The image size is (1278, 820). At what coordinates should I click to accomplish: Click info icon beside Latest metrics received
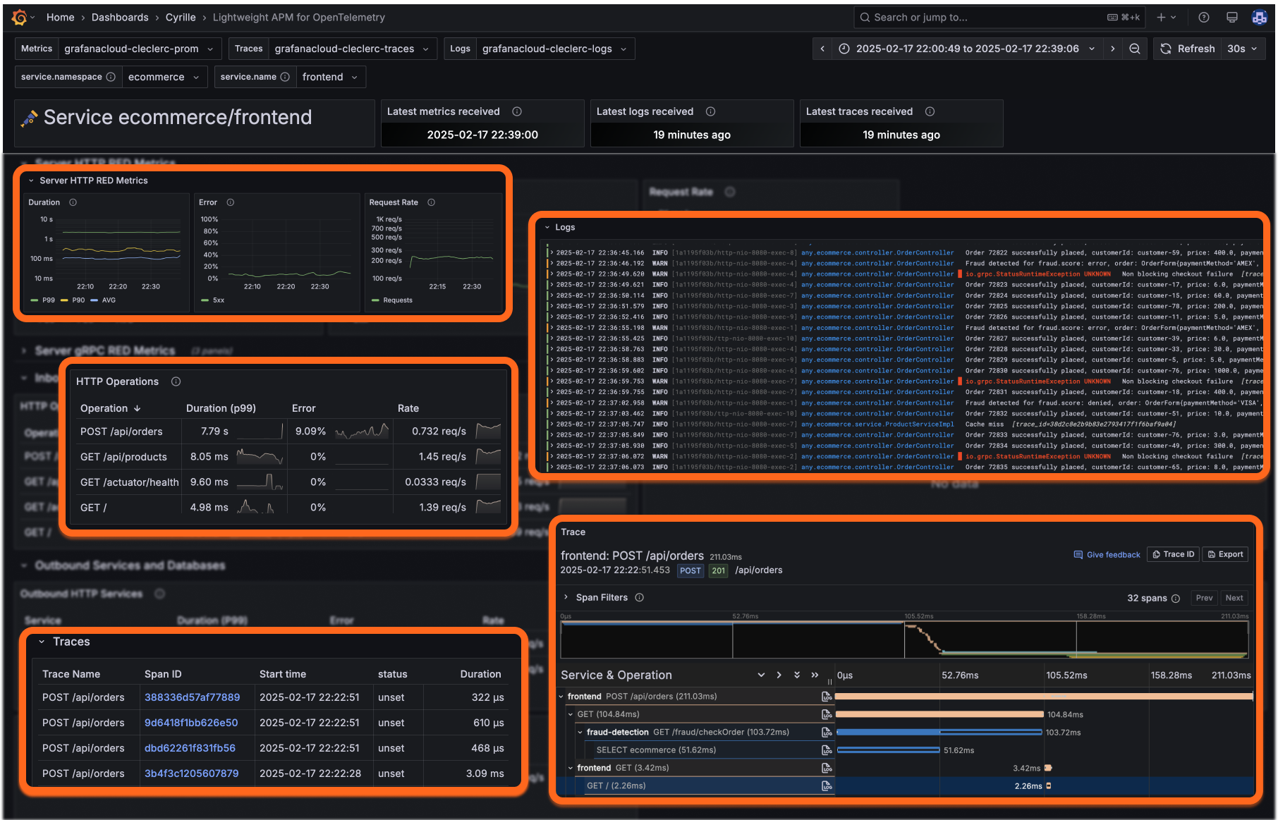517,111
